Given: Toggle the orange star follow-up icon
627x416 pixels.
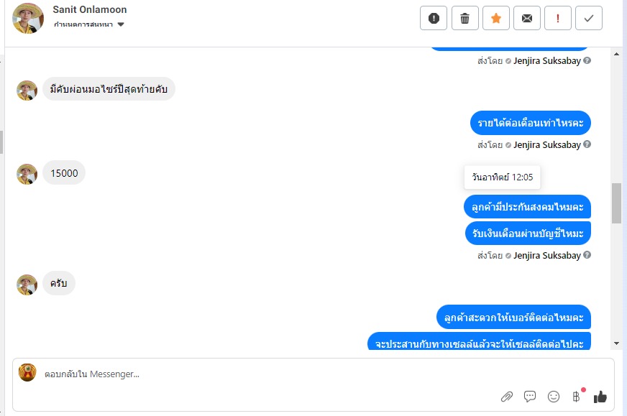Looking at the screenshot, I should (496, 19).
